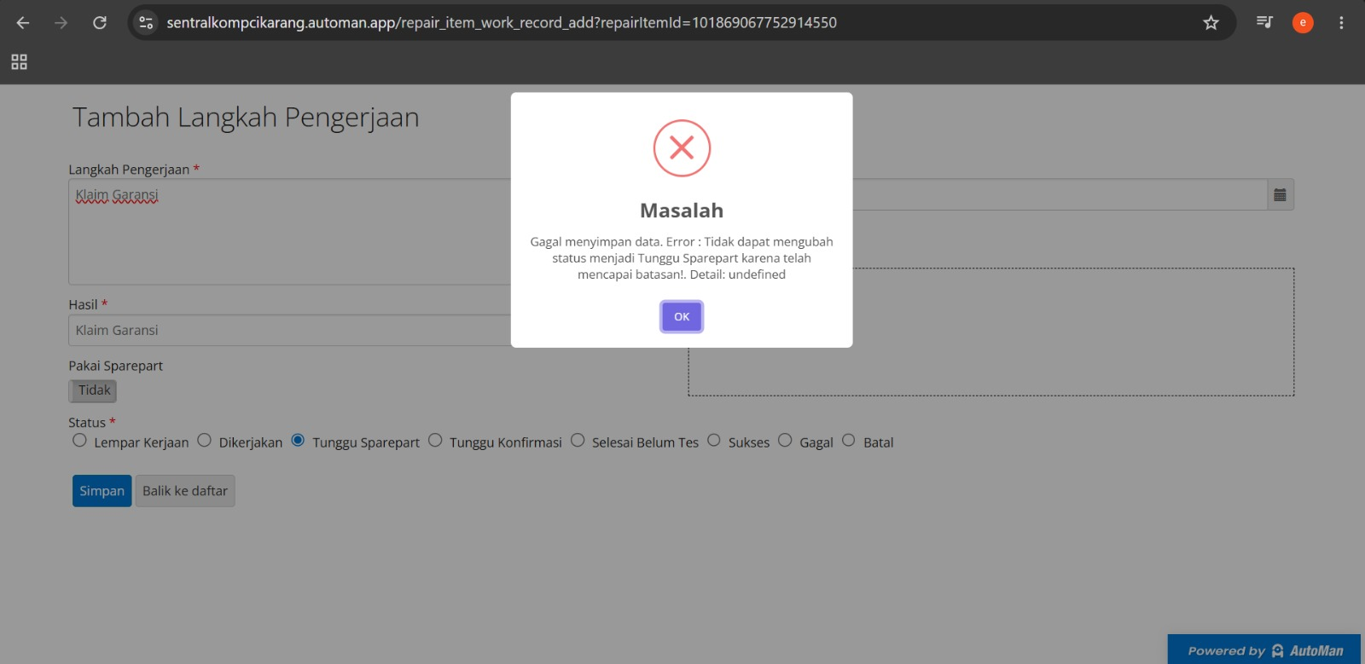Open the apps grid icon in bookmarks bar

(x=19, y=61)
